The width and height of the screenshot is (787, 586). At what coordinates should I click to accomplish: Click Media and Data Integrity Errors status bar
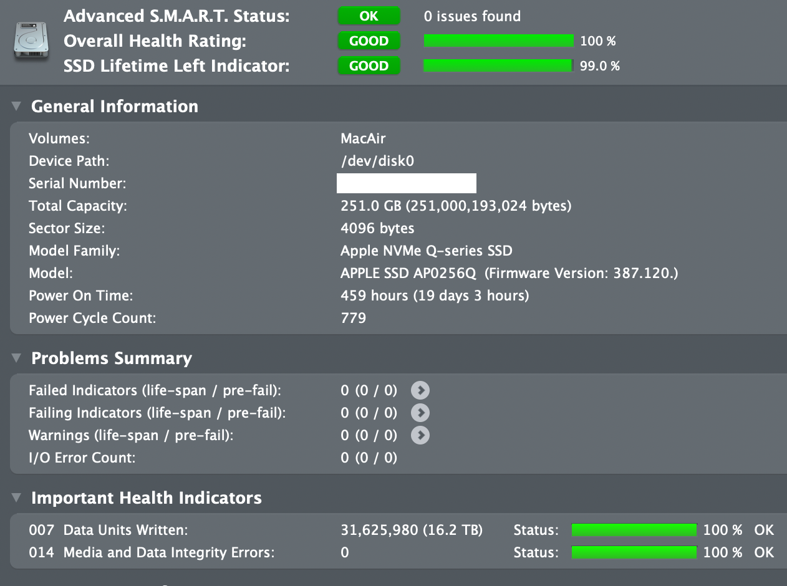634,552
